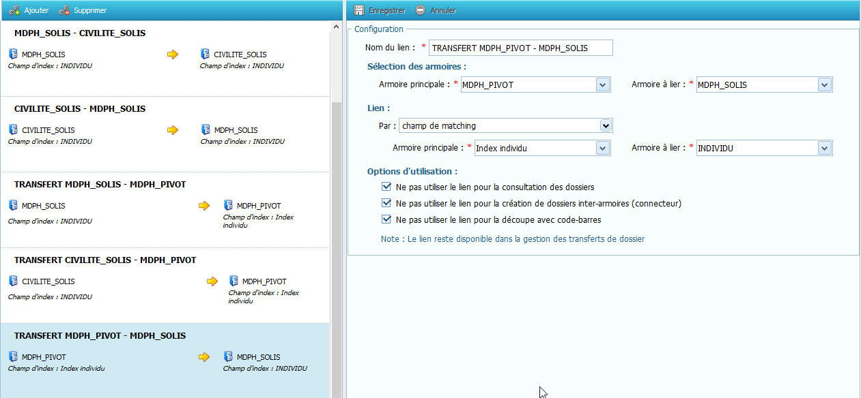861x398 pixels.
Task: Click the Annuler cancel icon
Action: click(420, 10)
